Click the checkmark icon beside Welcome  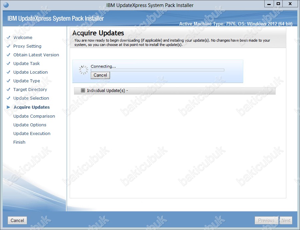click(8, 38)
